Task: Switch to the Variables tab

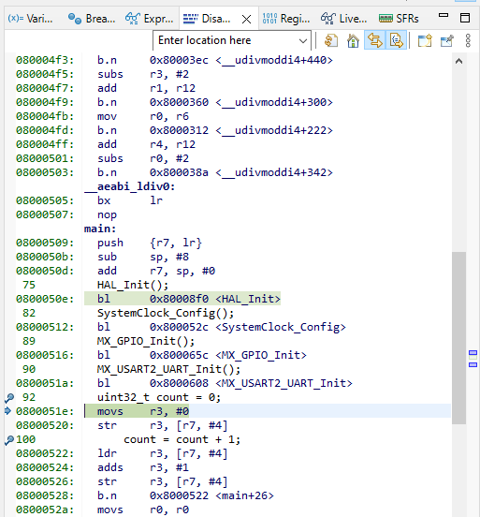Action: tap(30, 19)
